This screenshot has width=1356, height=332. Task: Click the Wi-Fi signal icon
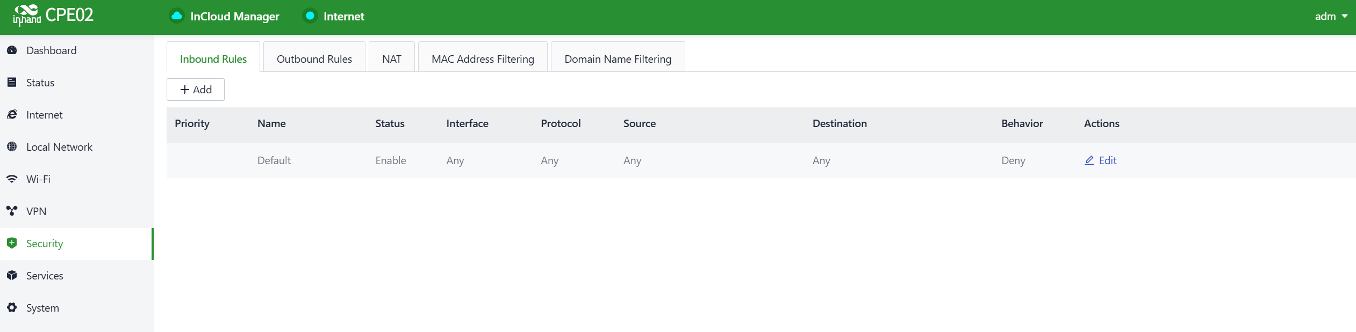(12, 179)
